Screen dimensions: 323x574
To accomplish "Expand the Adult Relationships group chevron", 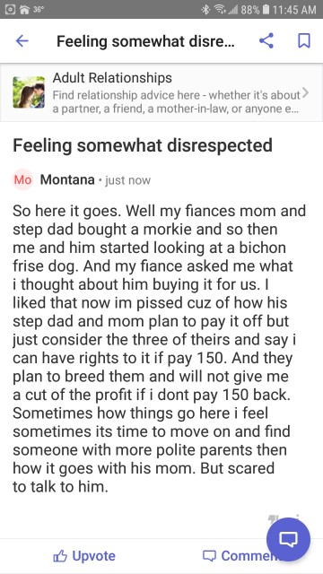I will click(x=305, y=93).
